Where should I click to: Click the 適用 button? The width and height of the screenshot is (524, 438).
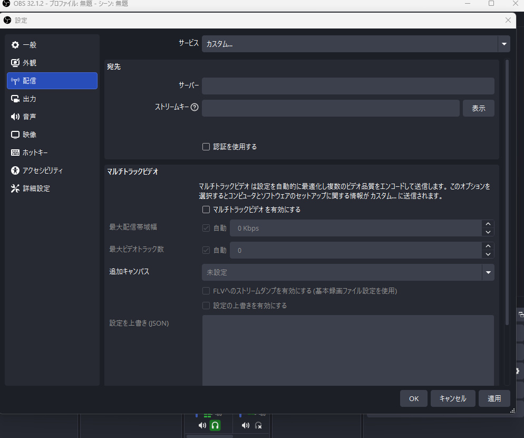[x=494, y=398]
